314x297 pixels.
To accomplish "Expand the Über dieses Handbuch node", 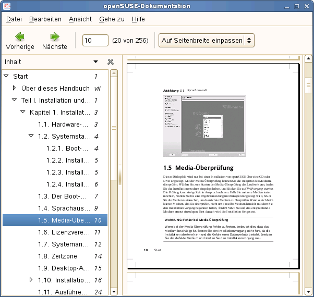I will [14, 88].
